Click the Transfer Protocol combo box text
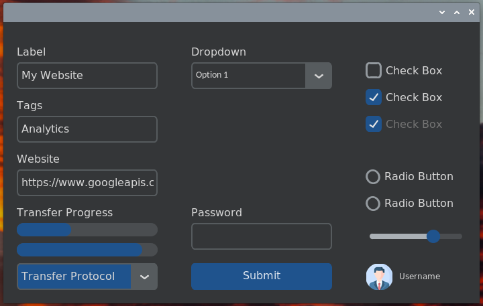This screenshot has height=306, width=483. pos(68,276)
